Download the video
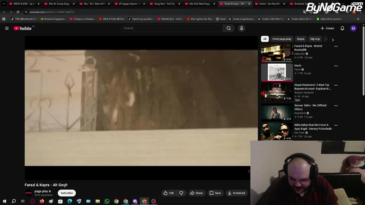The width and height of the screenshot is (365, 205). (x=236, y=193)
